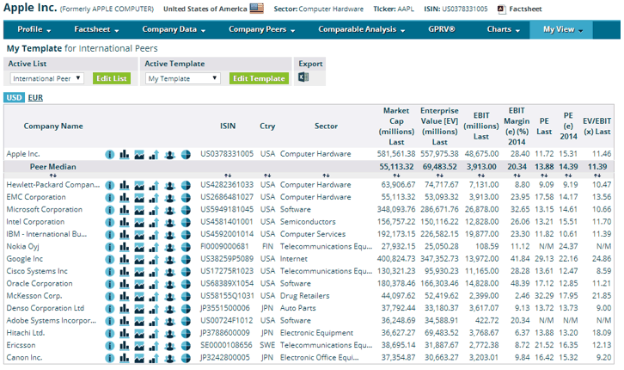Click the PDF icon beside Factsheet in header
Screen dimensions: 624x370
[x=501, y=9]
